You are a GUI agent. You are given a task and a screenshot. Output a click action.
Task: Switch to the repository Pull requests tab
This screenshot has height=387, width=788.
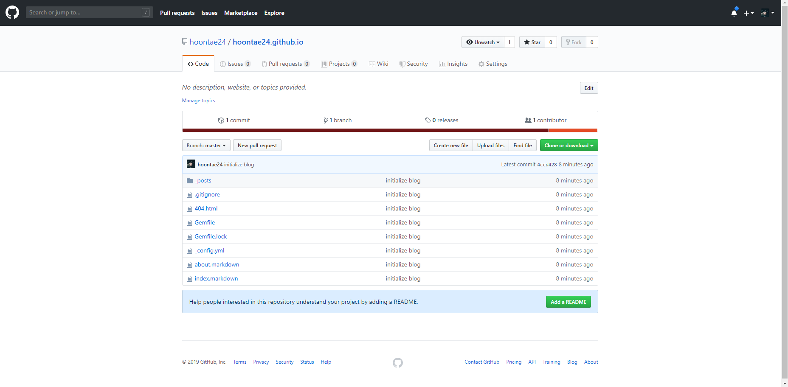pyautogui.click(x=286, y=64)
